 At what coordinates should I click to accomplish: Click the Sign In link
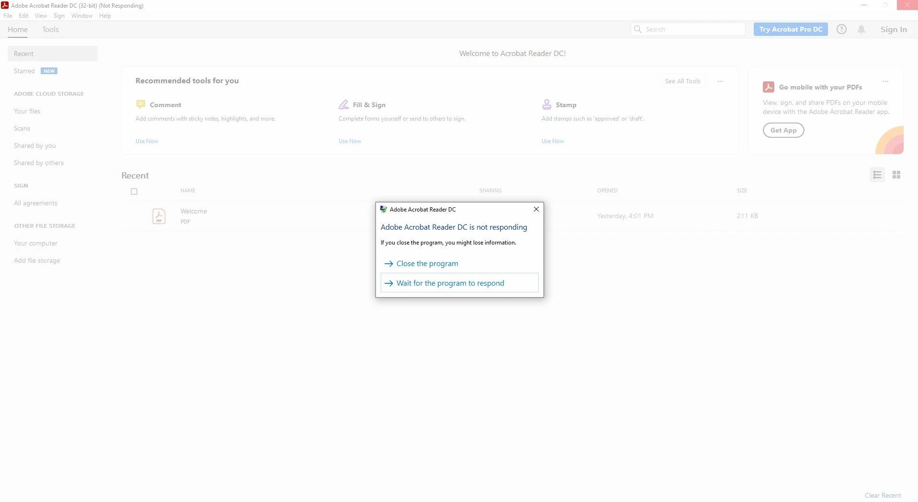894,29
